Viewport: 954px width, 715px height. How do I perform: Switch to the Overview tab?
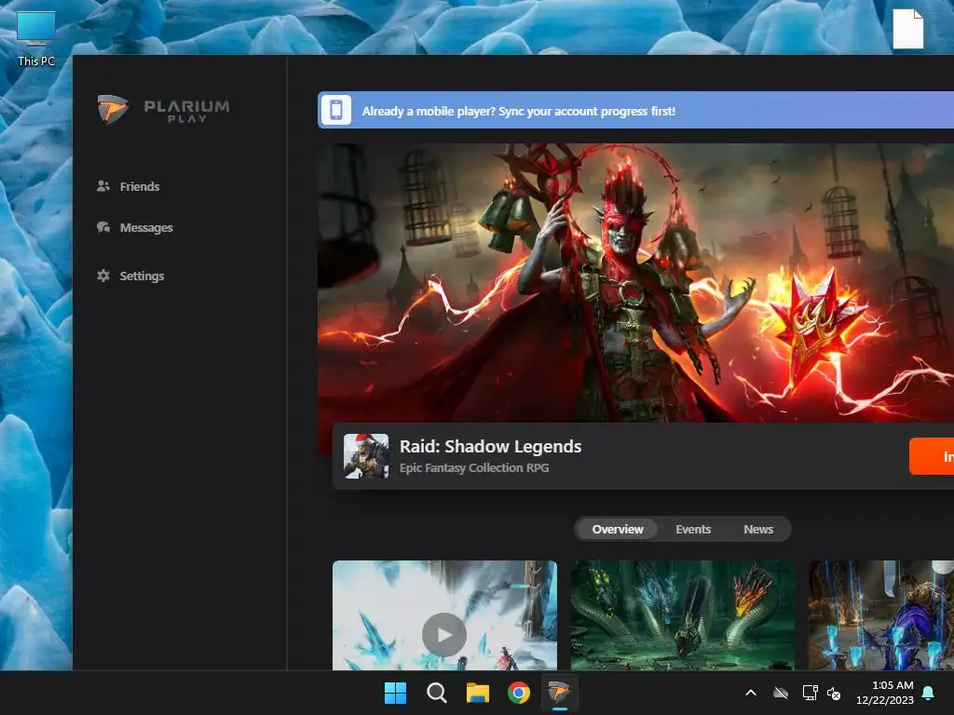click(x=618, y=529)
